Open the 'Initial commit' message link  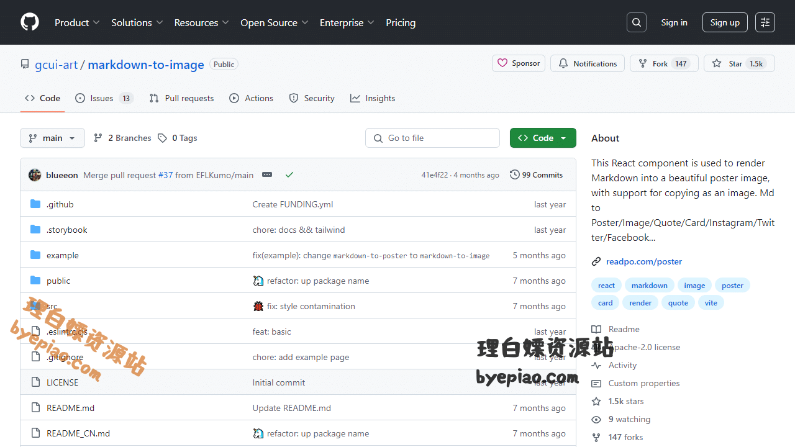pos(279,382)
